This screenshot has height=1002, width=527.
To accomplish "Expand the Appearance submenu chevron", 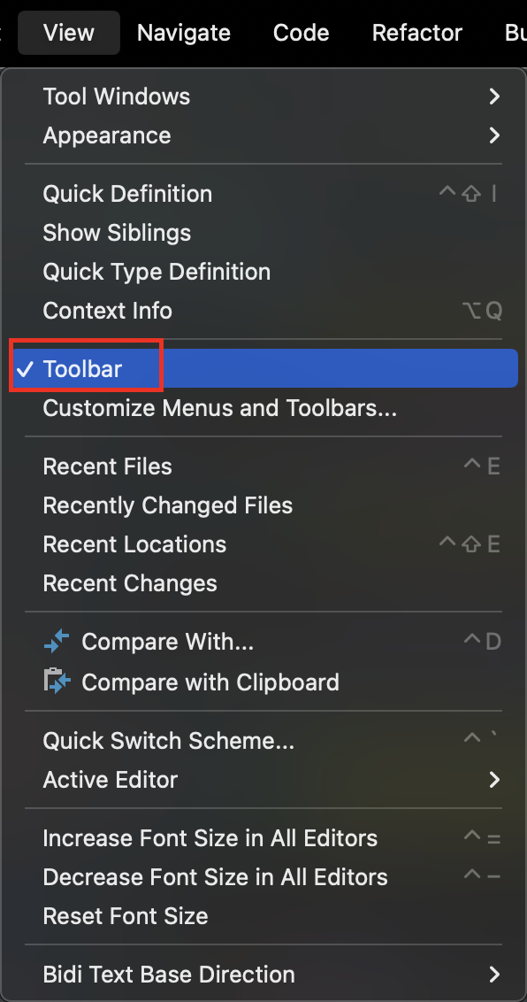I will [493, 135].
